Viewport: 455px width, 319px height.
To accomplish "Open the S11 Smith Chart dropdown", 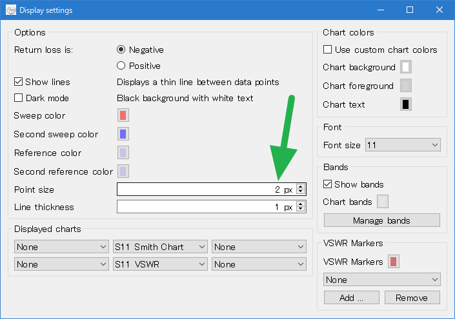I will (160, 247).
